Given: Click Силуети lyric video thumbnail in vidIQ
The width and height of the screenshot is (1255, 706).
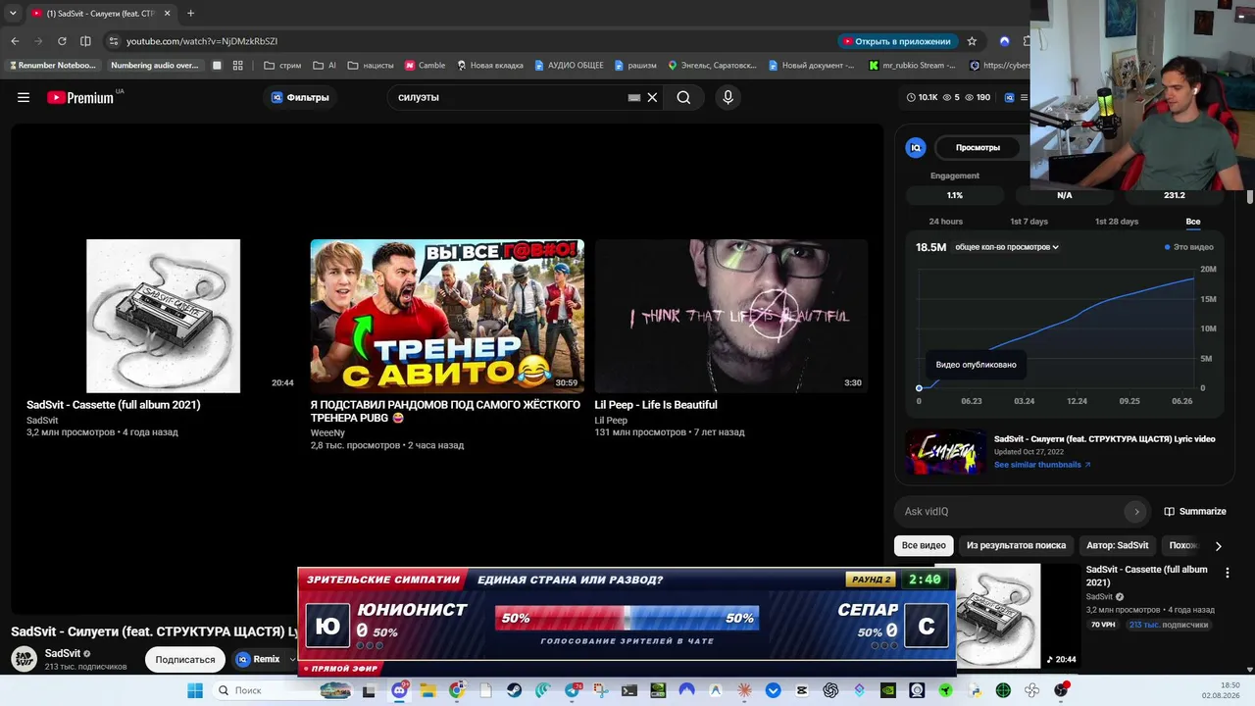Looking at the screenshot, I should pos(946,452).
